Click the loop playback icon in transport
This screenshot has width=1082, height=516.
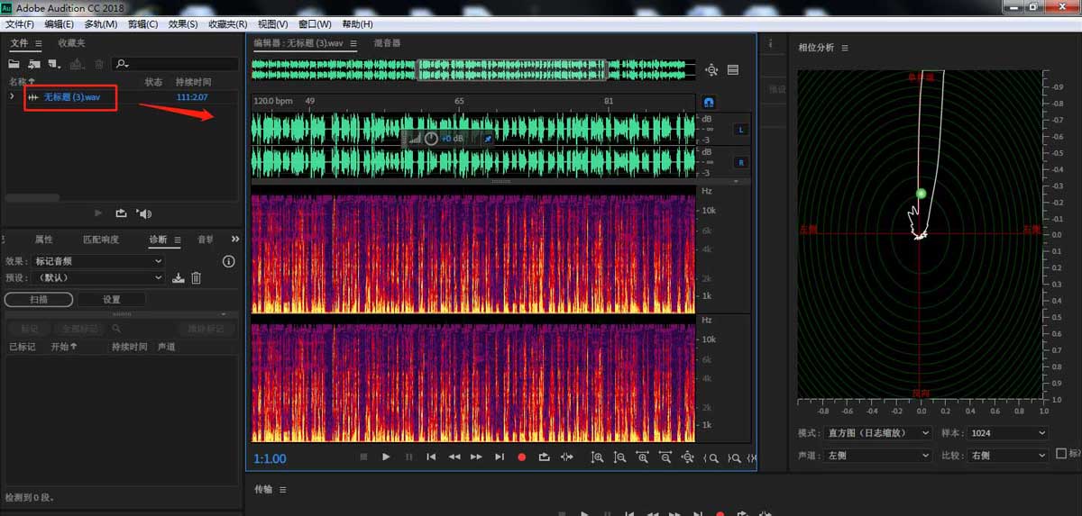tap(544, 457)
